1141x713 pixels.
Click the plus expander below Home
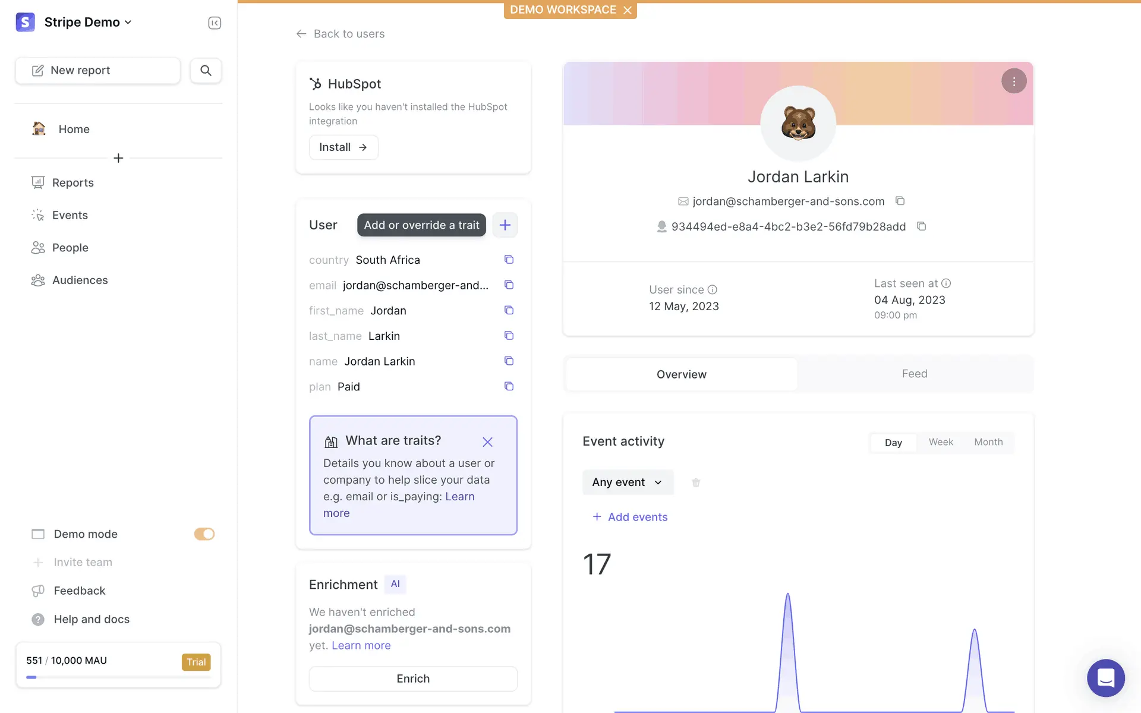pos(118,158)
